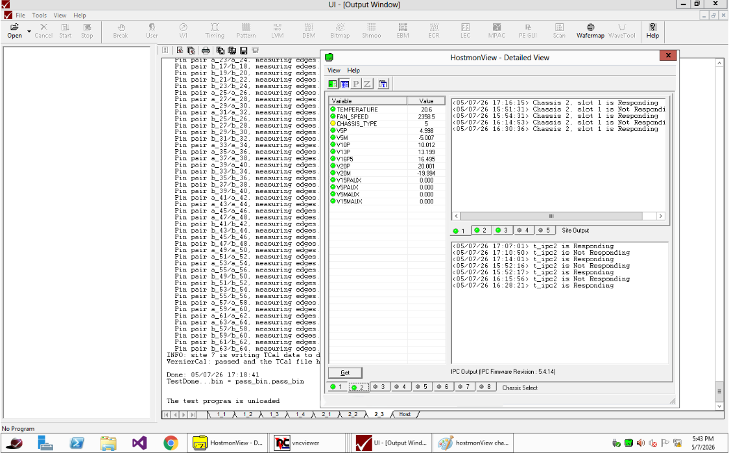Open the LVM tool
This screenshot has width=729, height=453.
pyautogui.click(x=277, y=30)
